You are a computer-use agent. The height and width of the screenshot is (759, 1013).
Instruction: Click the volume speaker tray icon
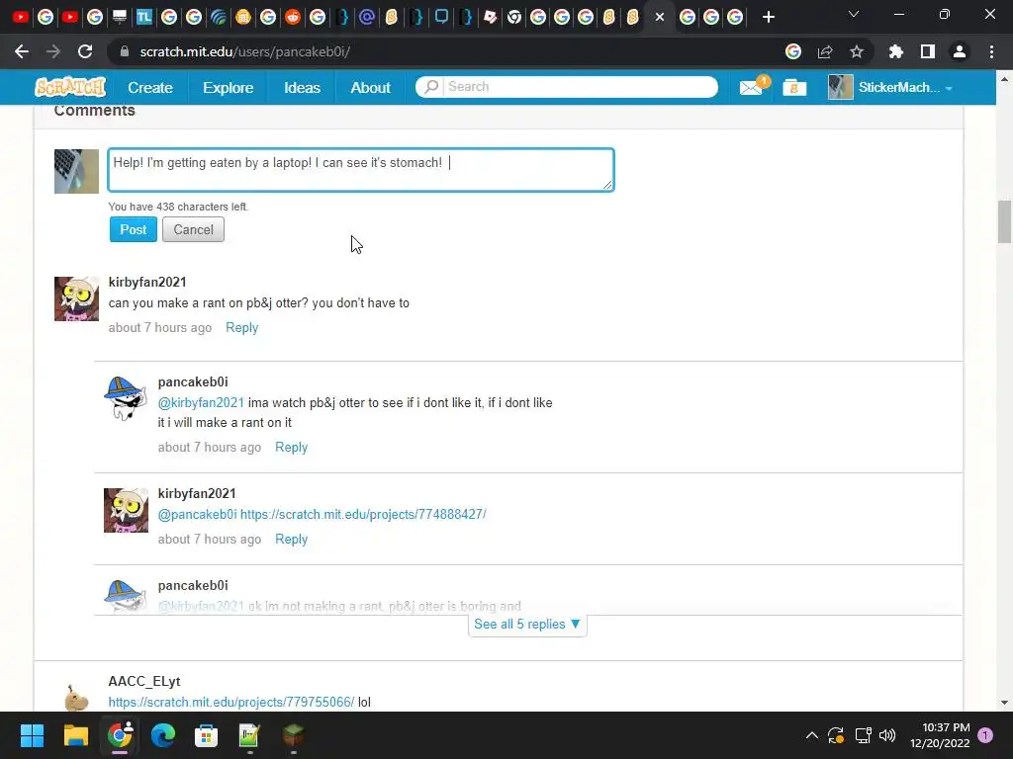tap(887, 735)
